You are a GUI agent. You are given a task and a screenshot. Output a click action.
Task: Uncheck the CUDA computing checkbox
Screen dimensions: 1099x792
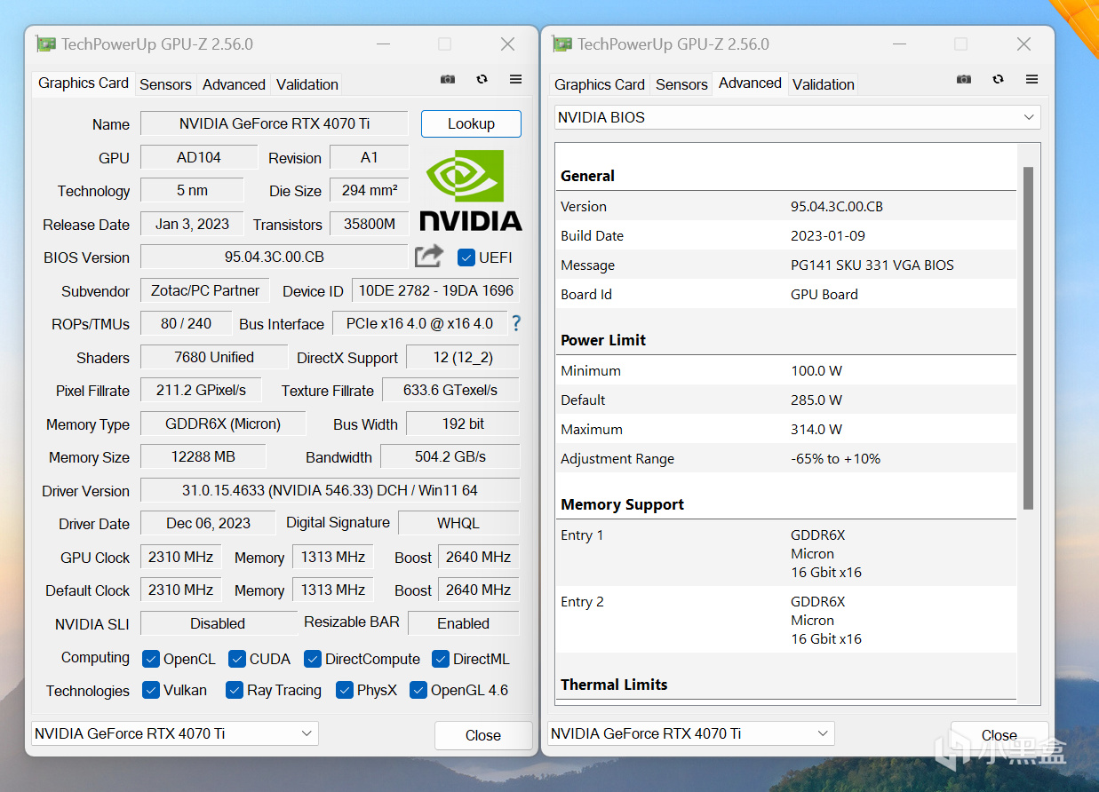pyautogui.click(x=236, y=659)
